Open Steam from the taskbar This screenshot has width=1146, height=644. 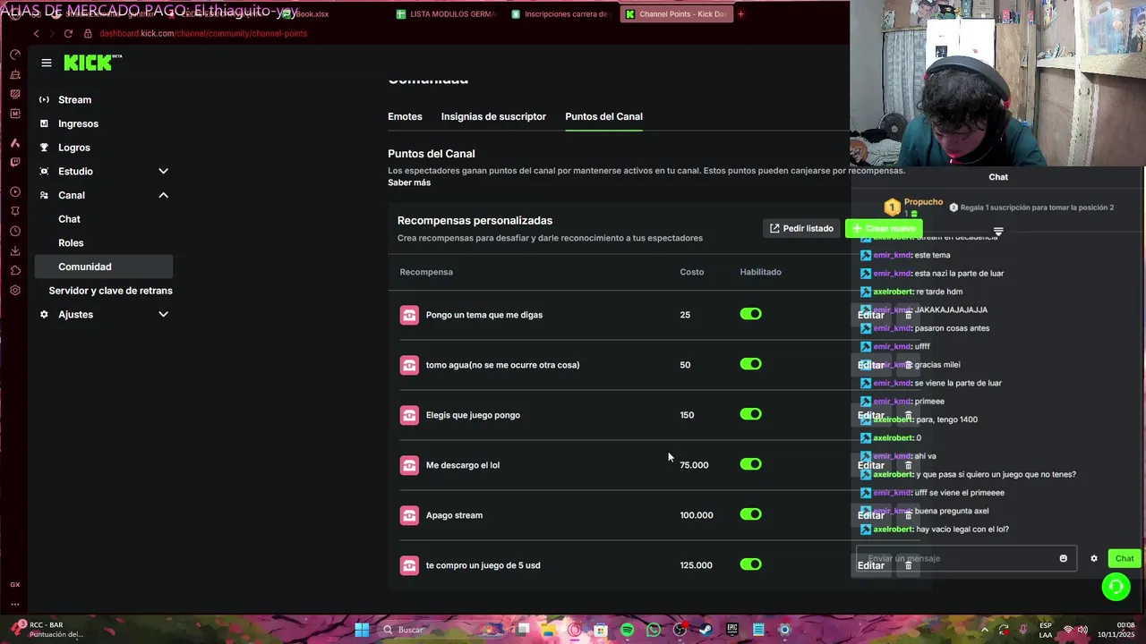click(x=706, y=630)
